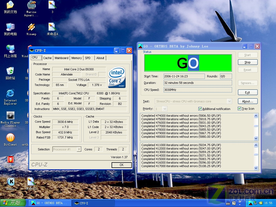Expand the Test type dropdown in ORTHOS
The height and width of the screenshot is (207, 276).
pyautogui.click(x=229, y=101)
